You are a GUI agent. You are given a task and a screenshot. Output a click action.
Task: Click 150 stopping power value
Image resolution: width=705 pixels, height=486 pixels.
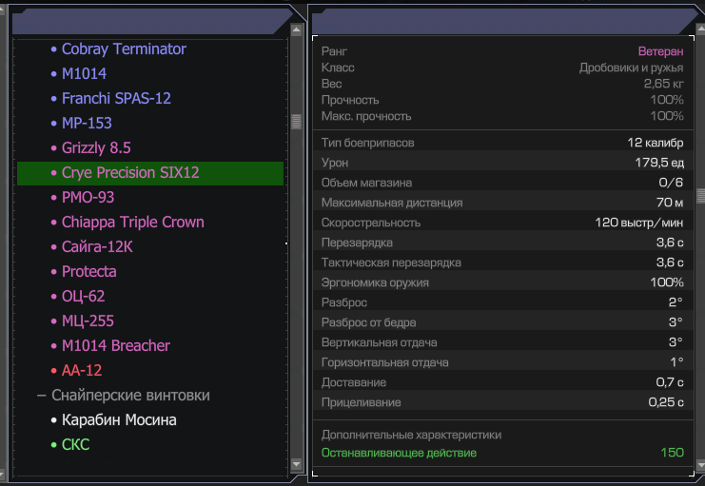tap(673, 453)
